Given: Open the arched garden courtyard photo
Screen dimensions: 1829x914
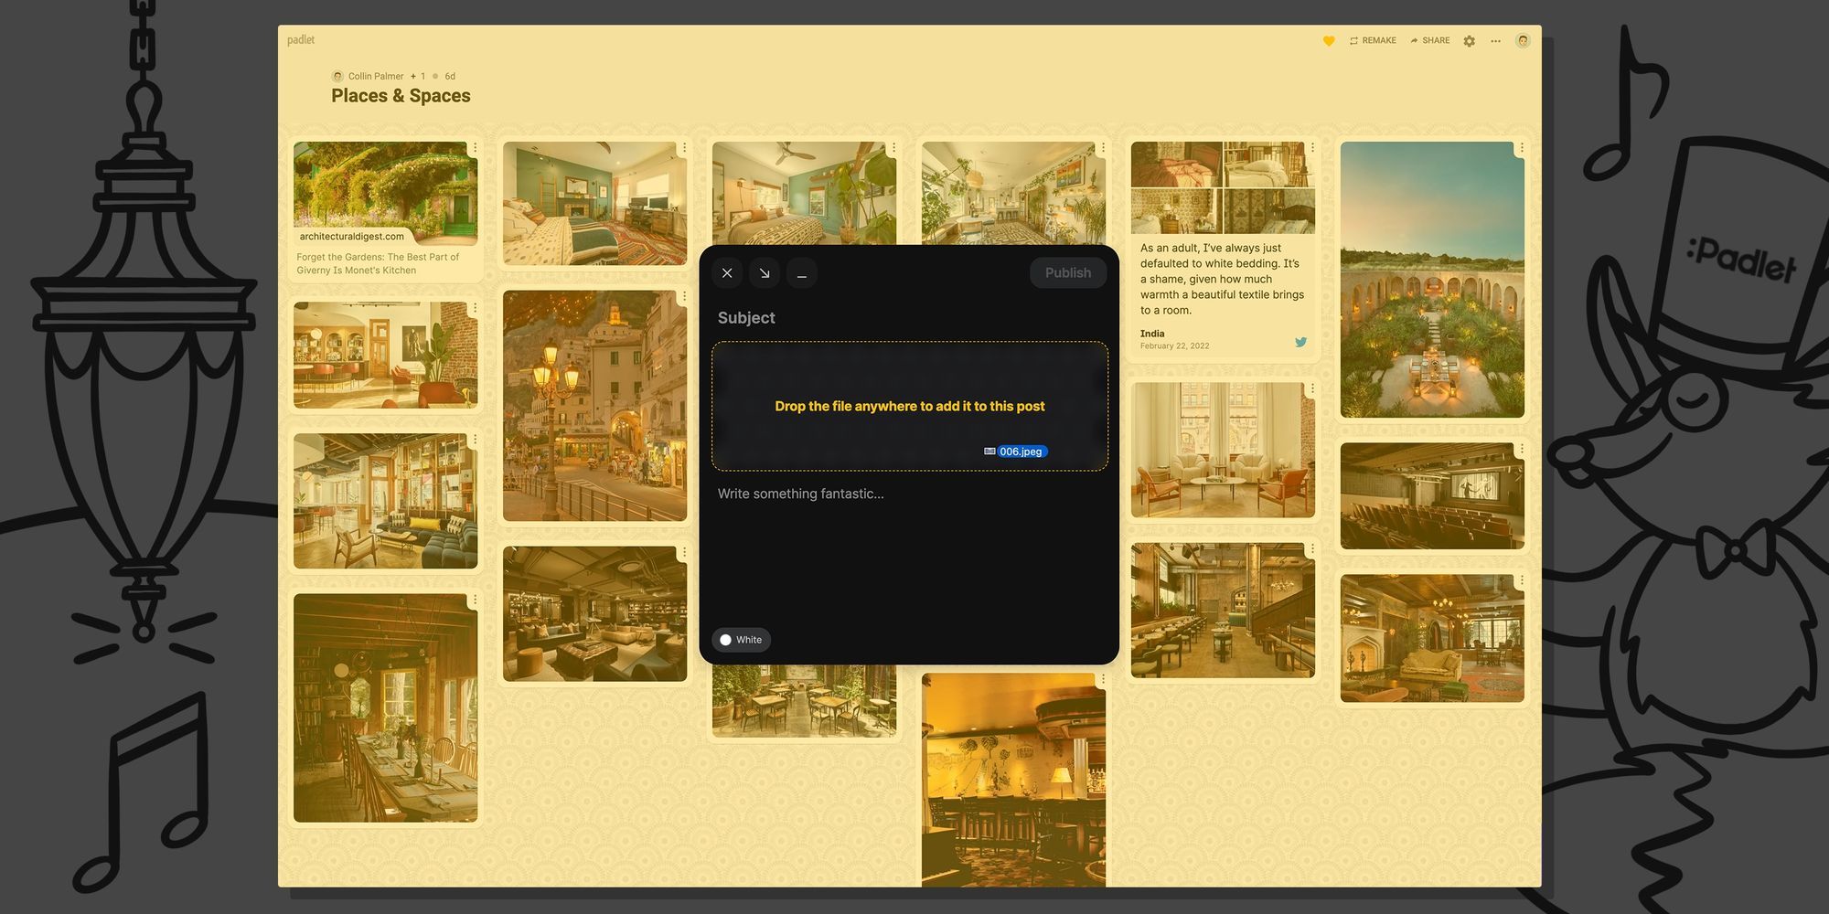Looking at the screenshot, I should pyautogui.click(x=1432, y=280).
